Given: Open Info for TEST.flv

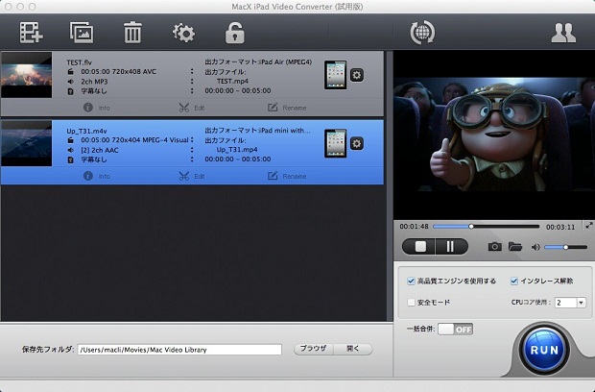Looking at the screenshot, I should [x=96, y=108].
